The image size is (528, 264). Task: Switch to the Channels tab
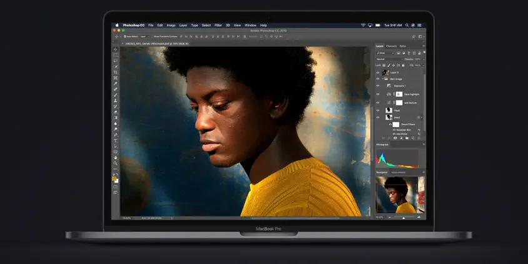(391, 46)
